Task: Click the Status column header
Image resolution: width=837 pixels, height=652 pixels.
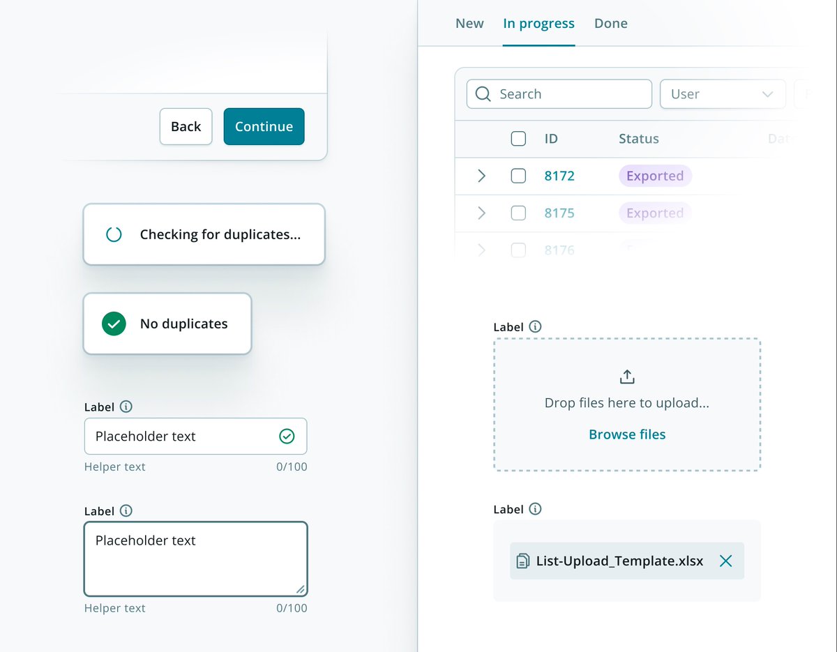Action: (x=639, y=139)
